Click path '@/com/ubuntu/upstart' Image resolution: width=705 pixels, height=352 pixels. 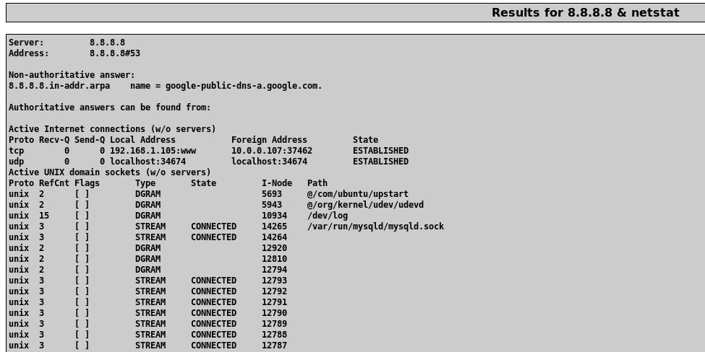[358, 194]
